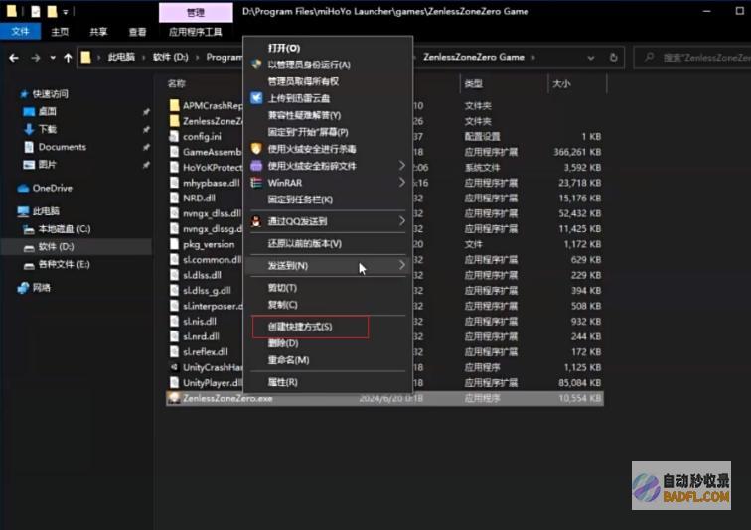Select 管理员取得所有权 menu entry
This screenshot has width=751, height=530.
(x=303, y=81)
